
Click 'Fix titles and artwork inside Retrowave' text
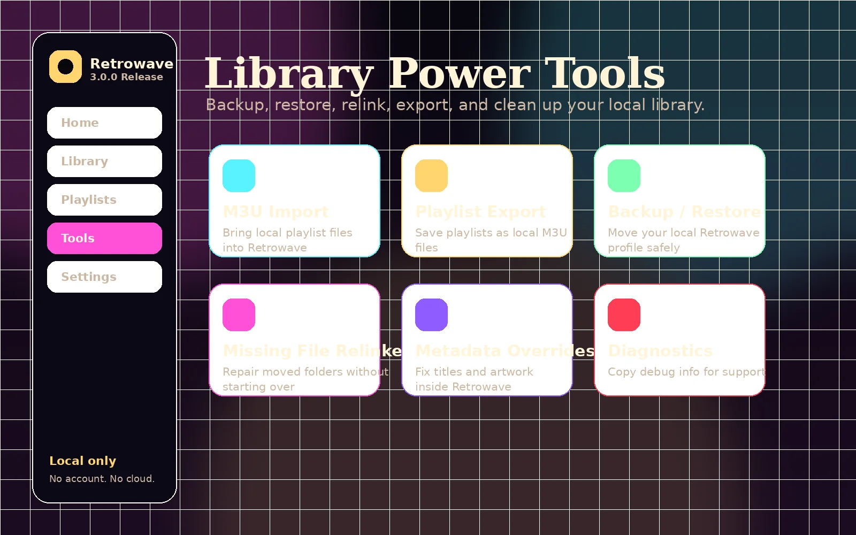pos(474,379)
